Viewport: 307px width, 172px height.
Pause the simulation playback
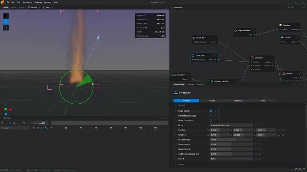[x=10, y=123]
